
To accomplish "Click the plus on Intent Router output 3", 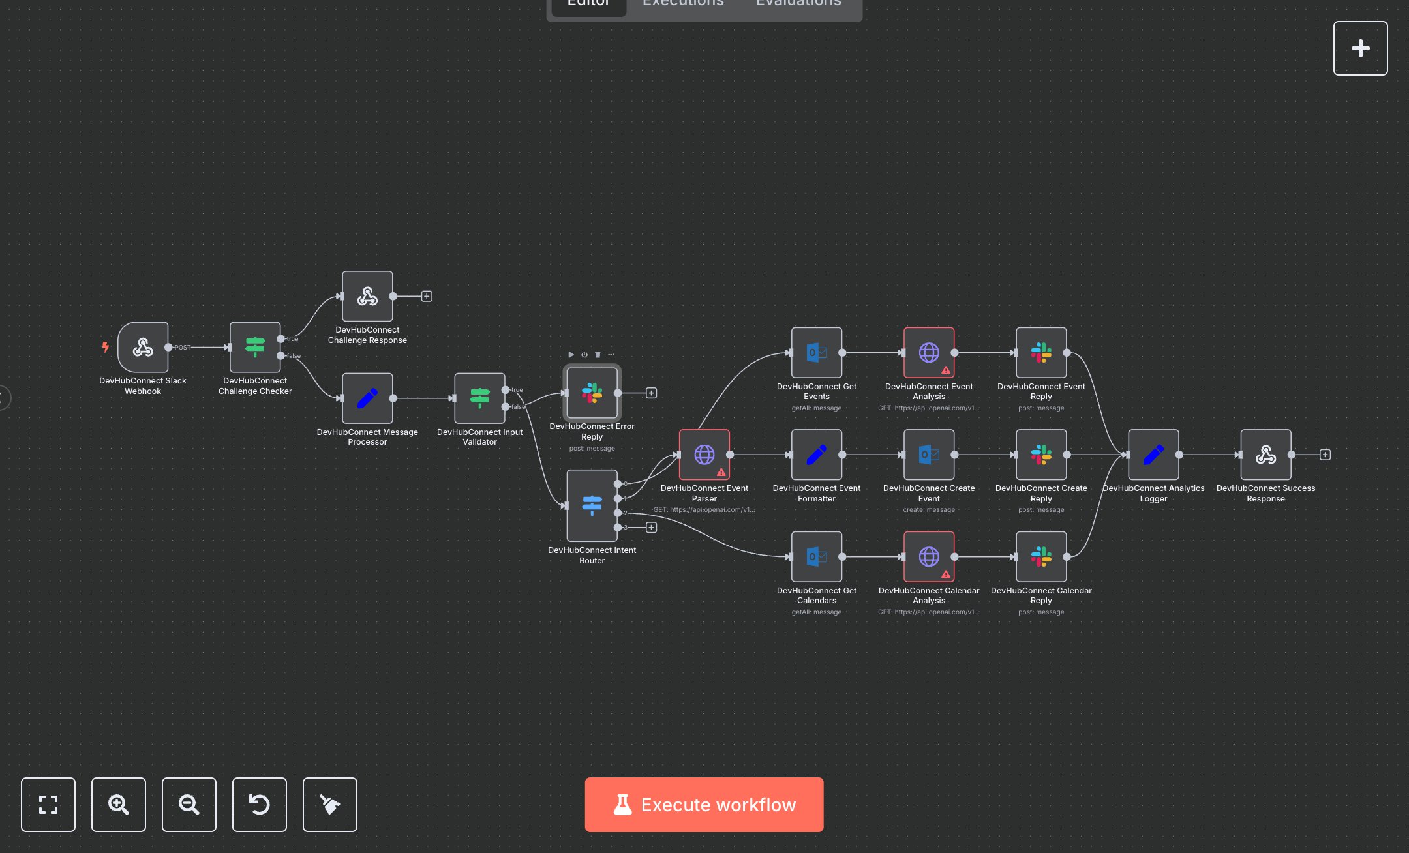I will click(x=651, y=527).
